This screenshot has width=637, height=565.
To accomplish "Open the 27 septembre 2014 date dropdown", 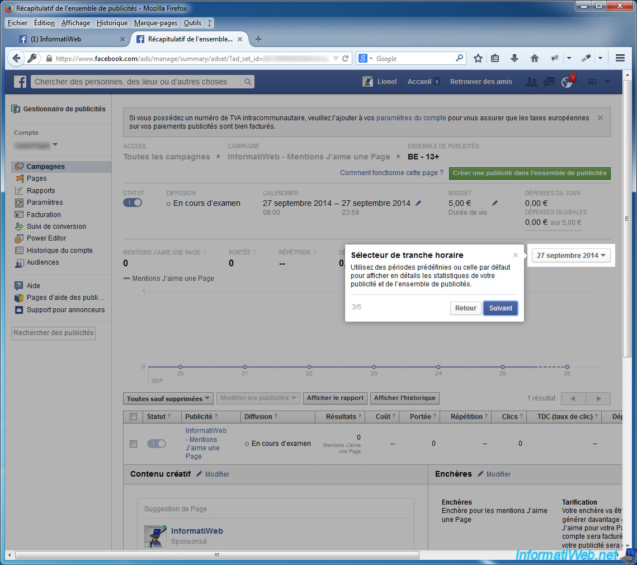I will 571,255.
